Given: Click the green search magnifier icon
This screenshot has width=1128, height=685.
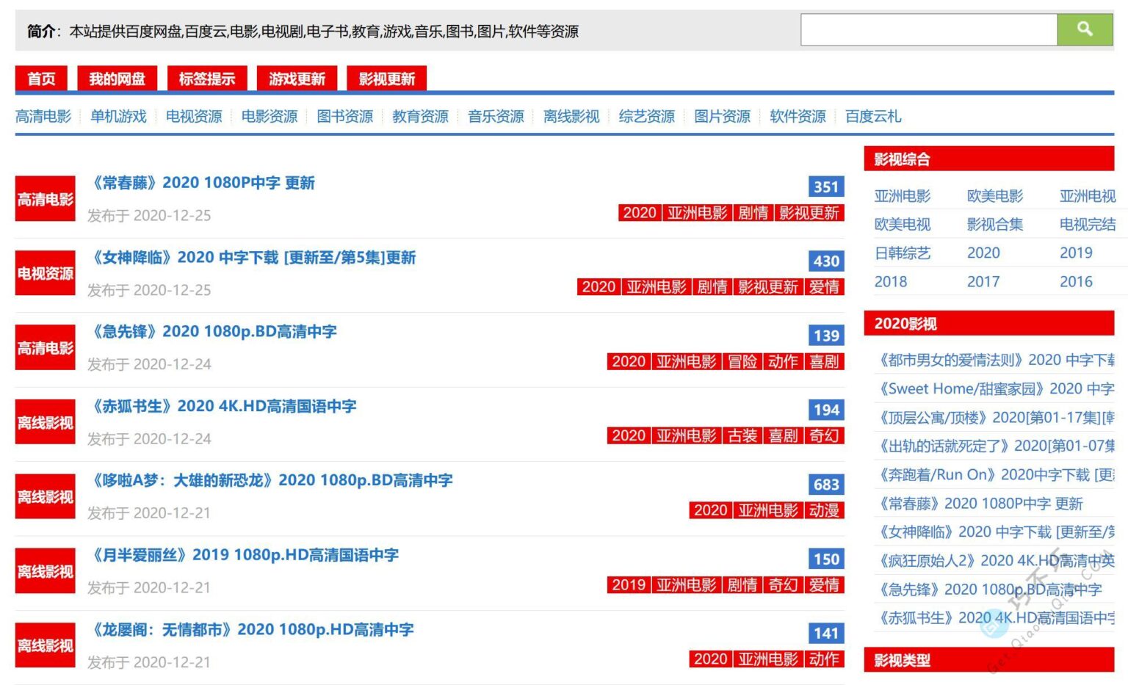Looking at the screenshot, I should coord(1085,29).
